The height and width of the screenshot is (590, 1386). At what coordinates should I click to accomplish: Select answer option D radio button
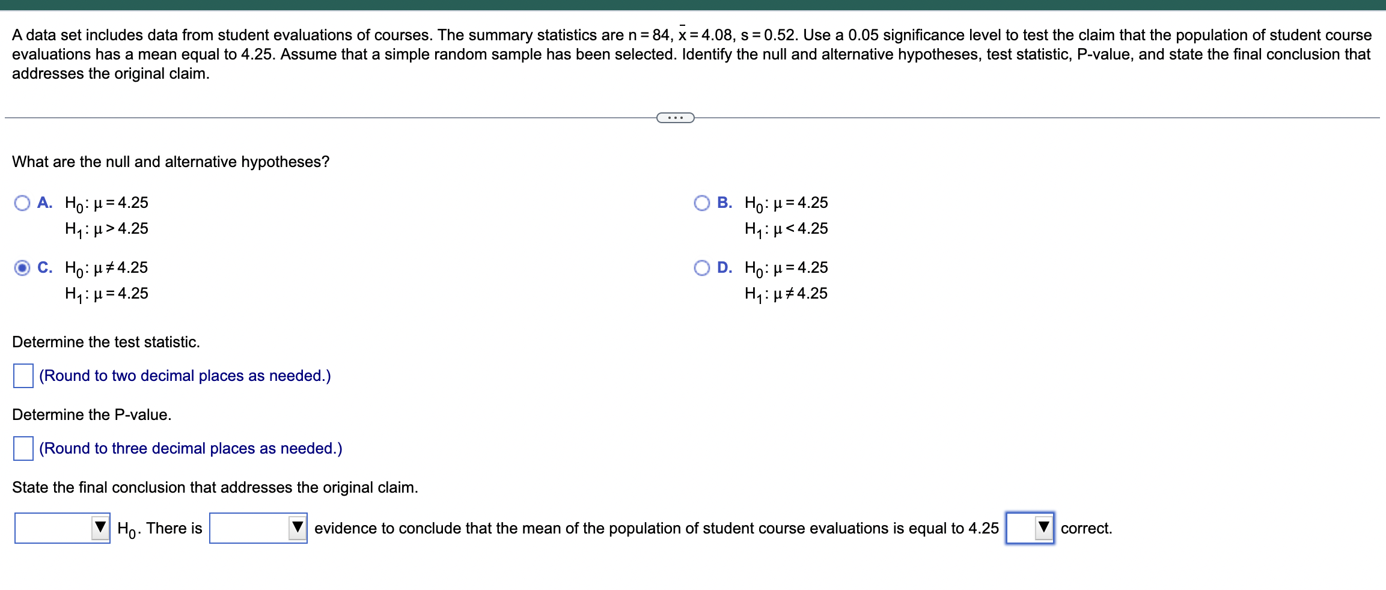(x=701, y=268)
